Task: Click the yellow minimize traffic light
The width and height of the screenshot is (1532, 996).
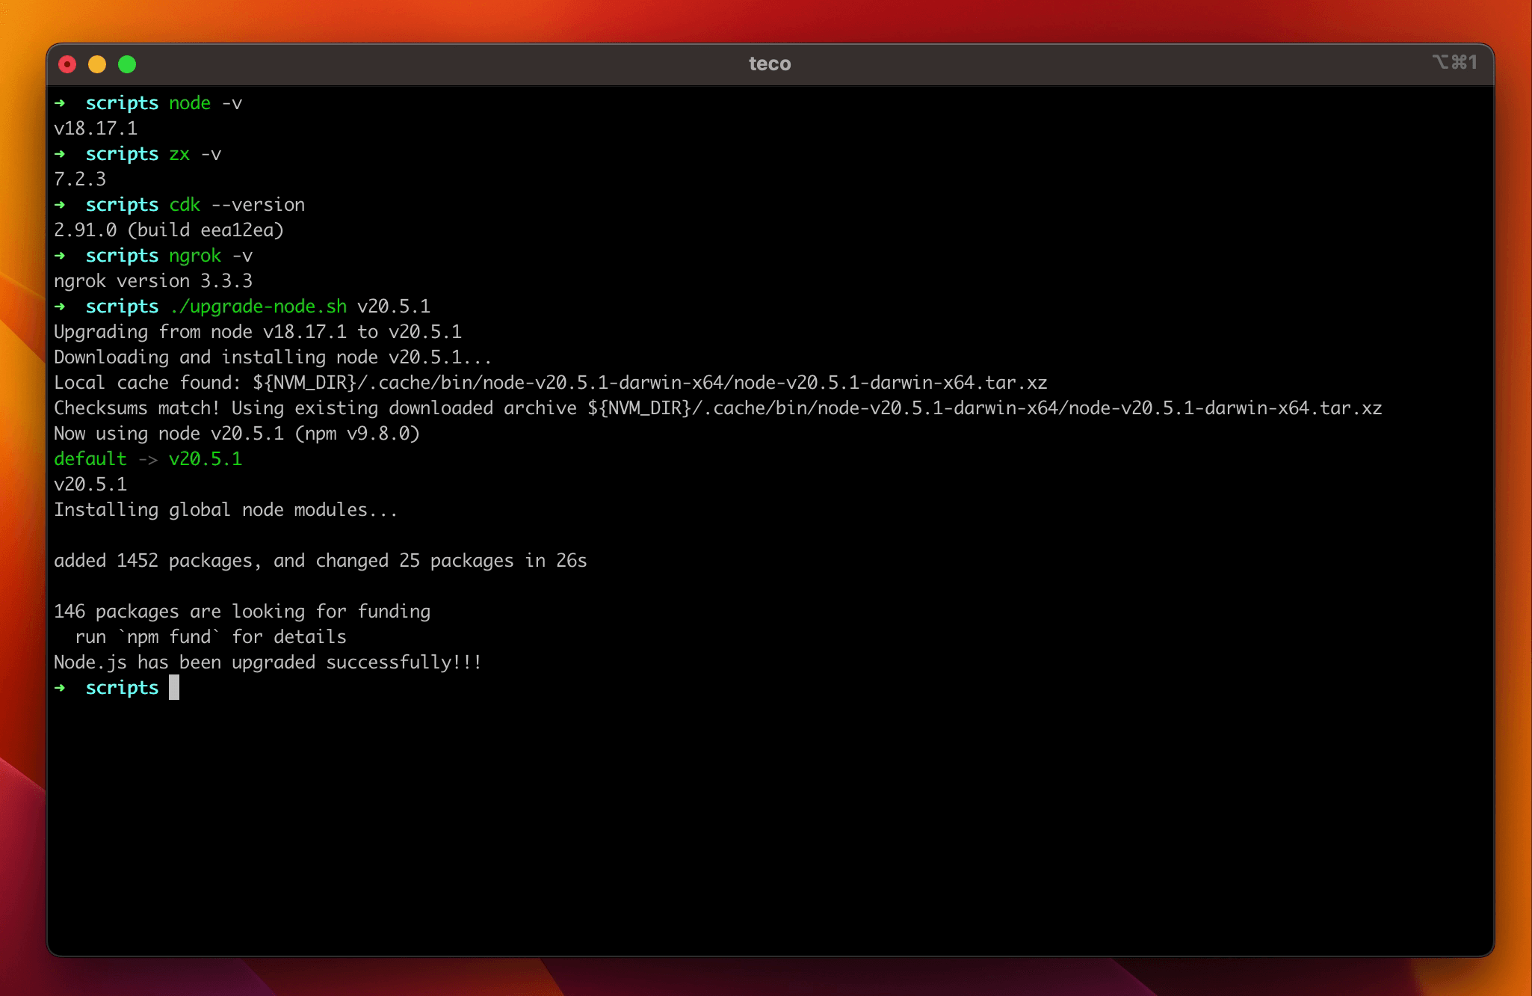Action: (98, 64)
